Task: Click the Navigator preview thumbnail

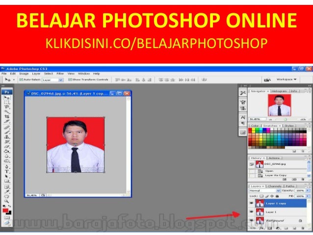Action: click(x=279, y=105)
